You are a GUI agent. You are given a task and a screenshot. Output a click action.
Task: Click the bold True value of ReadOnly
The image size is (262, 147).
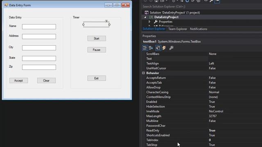tap(212, 131)
